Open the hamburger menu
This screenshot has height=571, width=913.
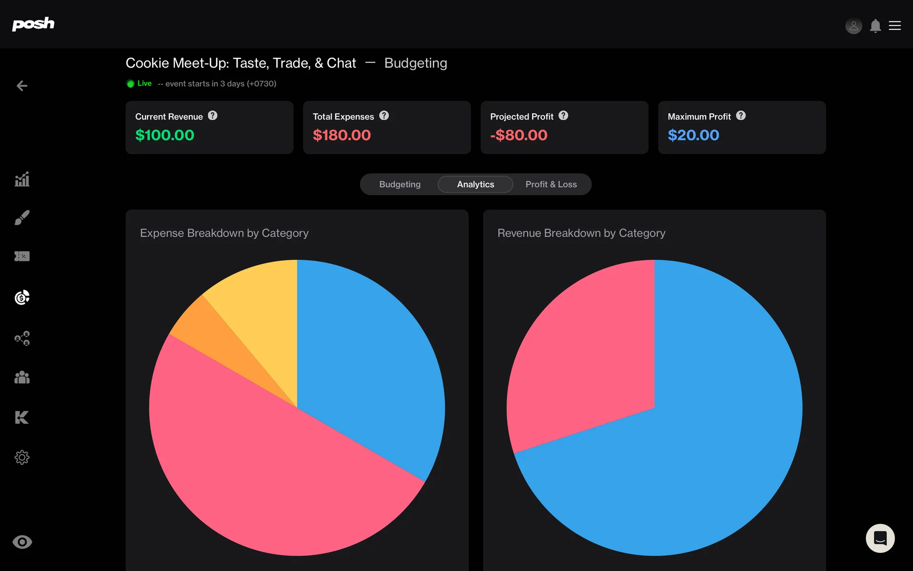point(895,26)
